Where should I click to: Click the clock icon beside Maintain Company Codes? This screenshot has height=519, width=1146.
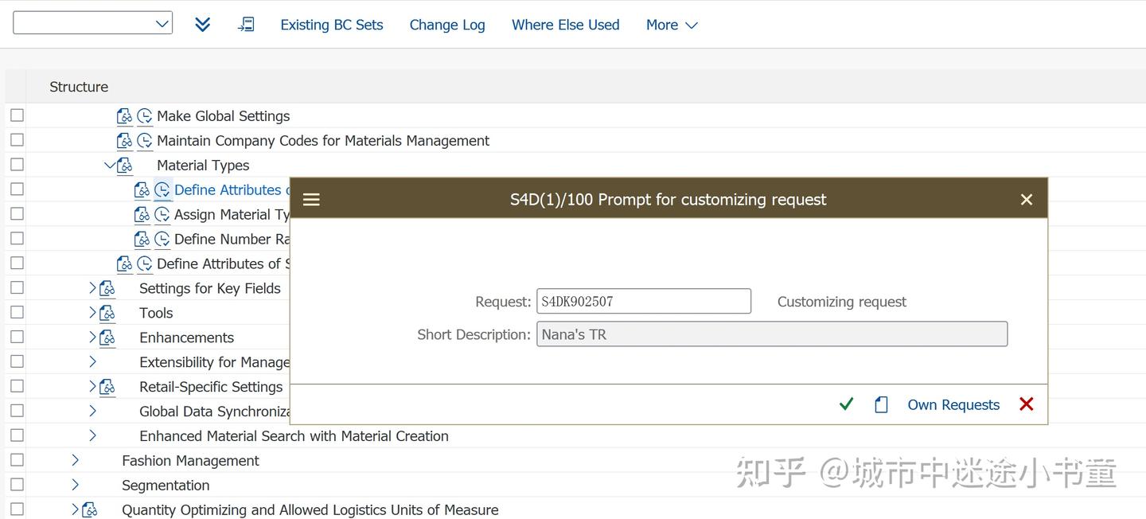coord(143,140)
